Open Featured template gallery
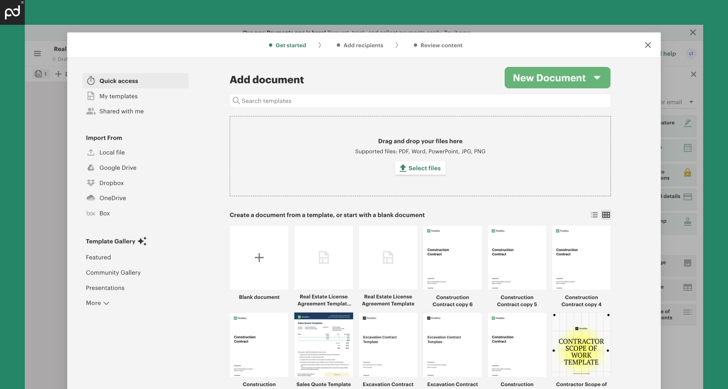This screenshot has height=389, width=728. click(x=98, y=257)
